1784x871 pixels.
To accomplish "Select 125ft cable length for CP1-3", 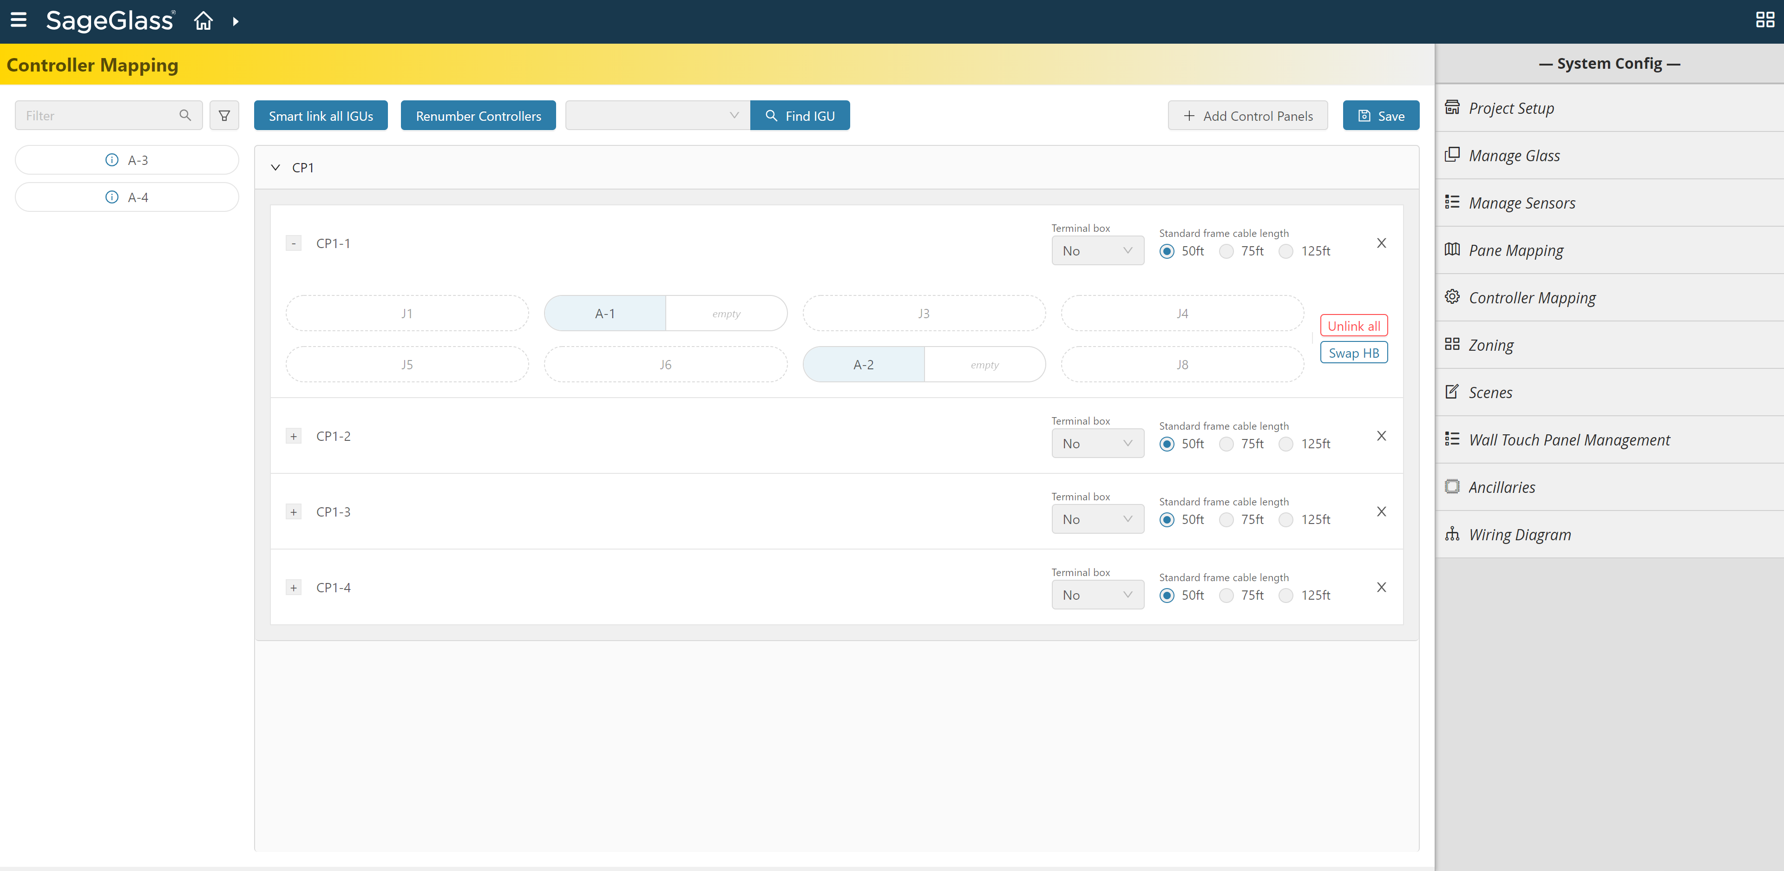I will pos(1286,519).
